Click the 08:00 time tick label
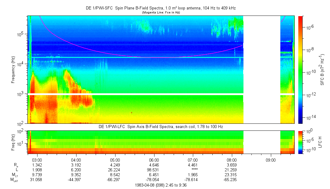The image size is (330, 189). tap(232, 160)
